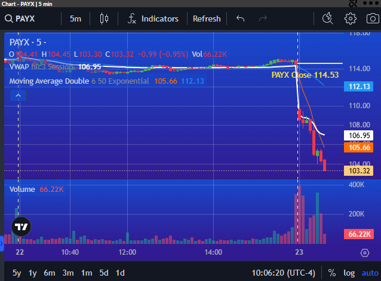Toggle log scale mode

pos(349,273)
